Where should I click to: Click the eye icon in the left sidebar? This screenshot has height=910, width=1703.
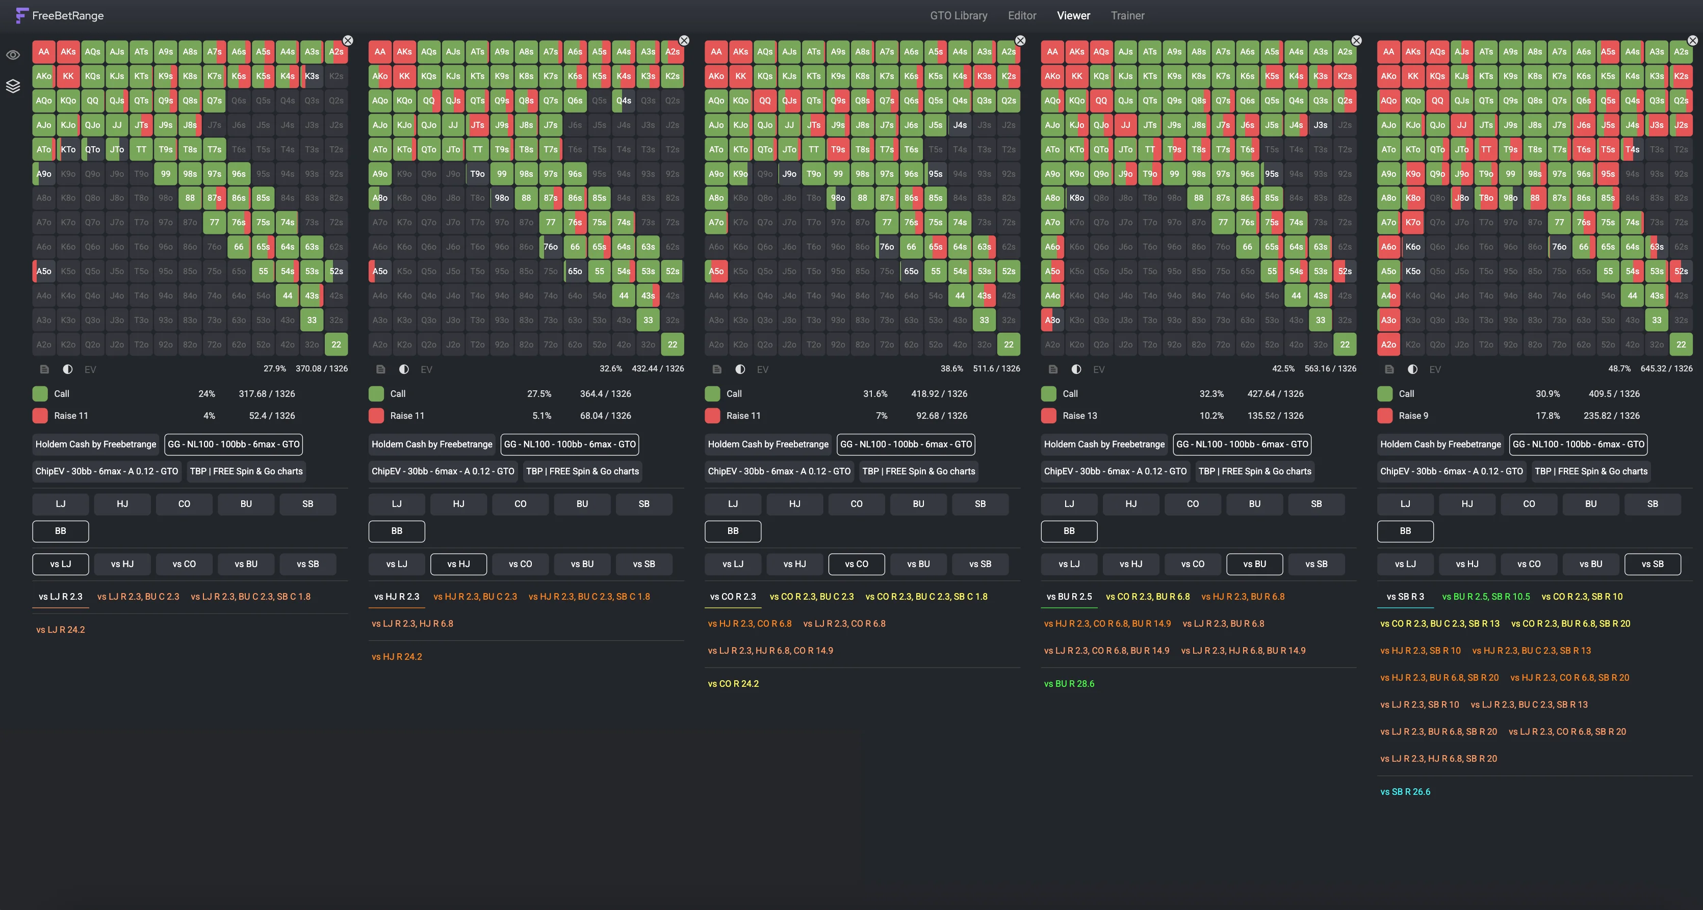pos(14,55)
